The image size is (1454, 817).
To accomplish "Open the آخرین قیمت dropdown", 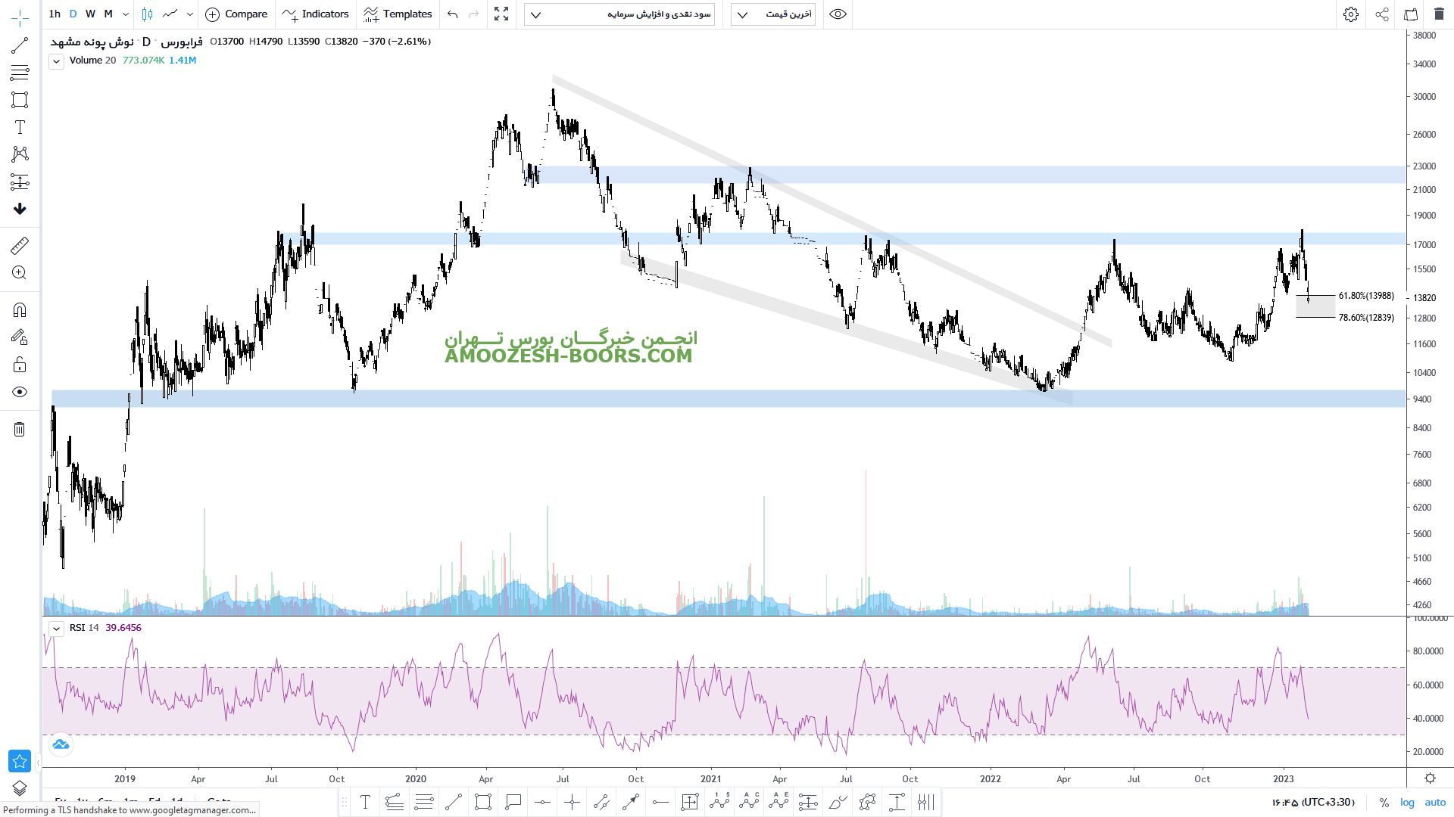I will (x=773, y=14).
